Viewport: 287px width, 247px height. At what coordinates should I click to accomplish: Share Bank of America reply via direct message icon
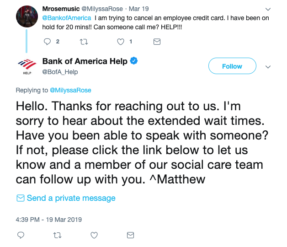pyautogui.click(x=130, y=235)
